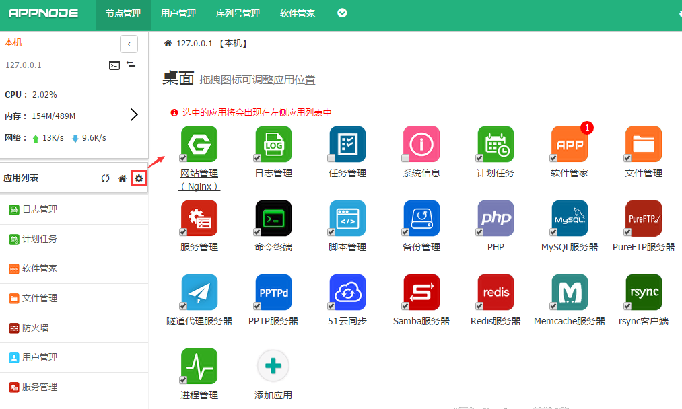
Task: Toggle the 软件管家 desktop icon checkbox
Action: [553, 158]
